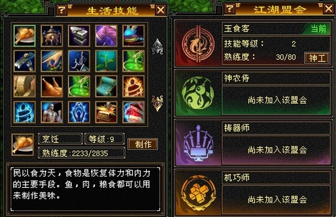Open help for 江湖盟会 panel
Screen dimensions: 336x217
click(x=230, y=9)
